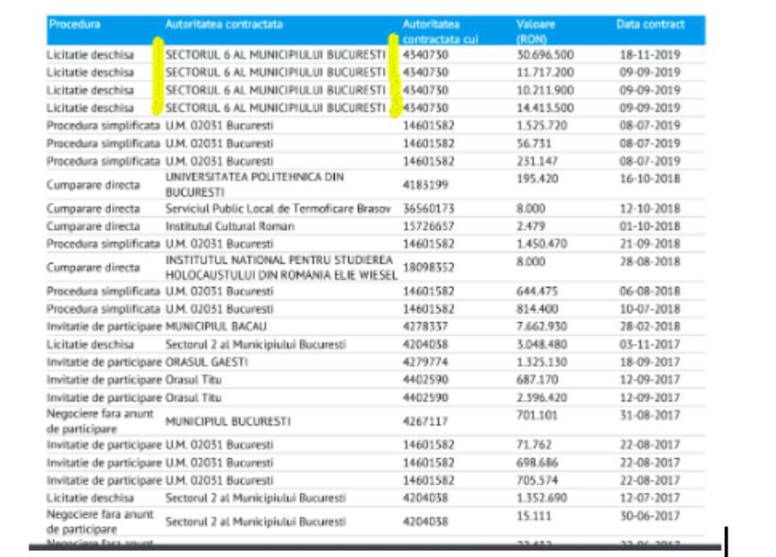The image size is (776, 557).
Task: Click Universitatea Politehnica din Bucuresti entry
Action: [x=254, y=184]
